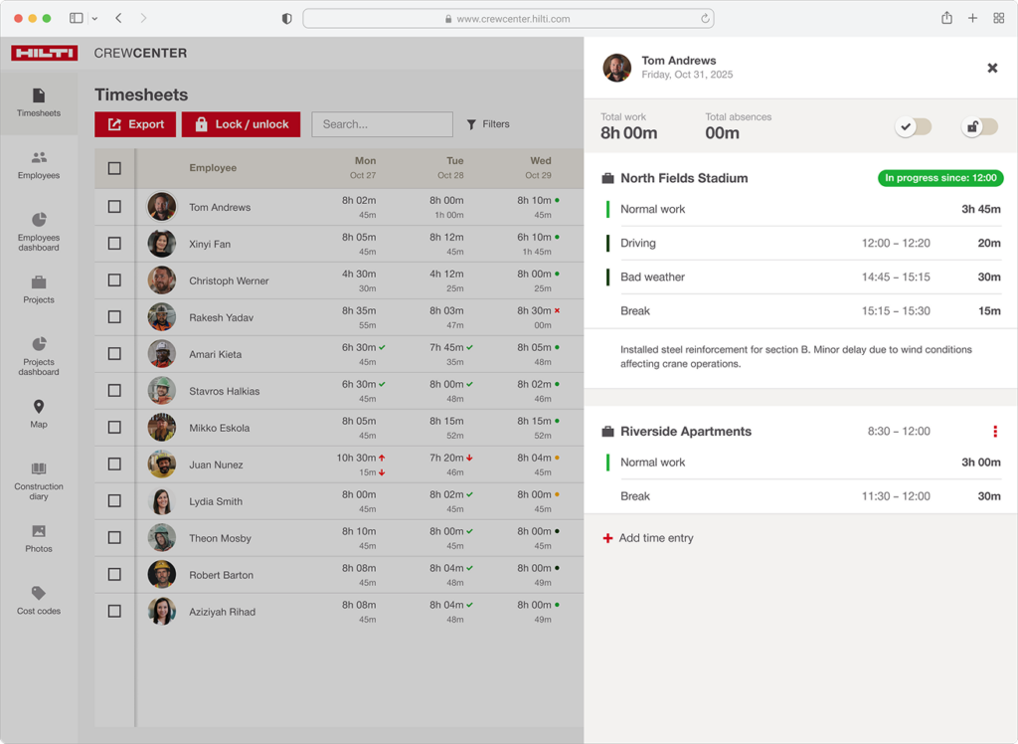Click the three-dot menu for Riverside Apartments
1018x744 pixels.
click(994, 432)
